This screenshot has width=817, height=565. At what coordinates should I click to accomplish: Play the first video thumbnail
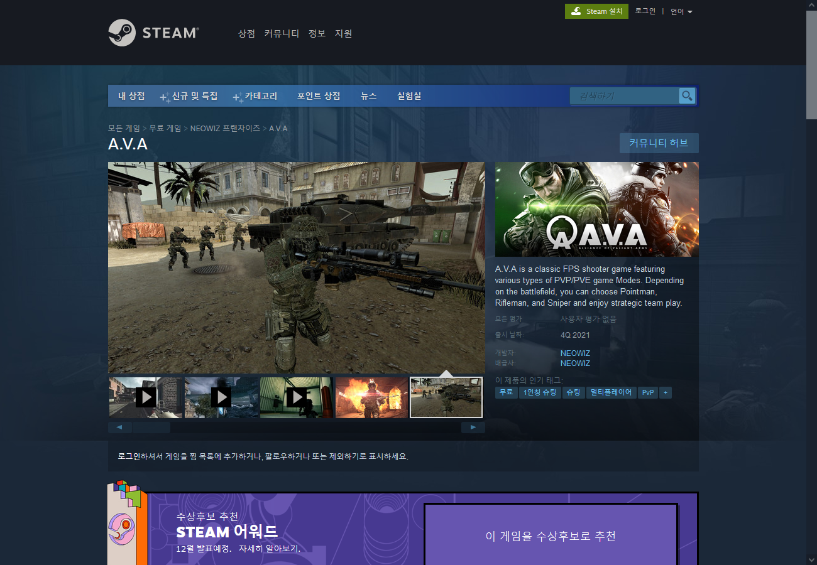click(x=146, y=397)
